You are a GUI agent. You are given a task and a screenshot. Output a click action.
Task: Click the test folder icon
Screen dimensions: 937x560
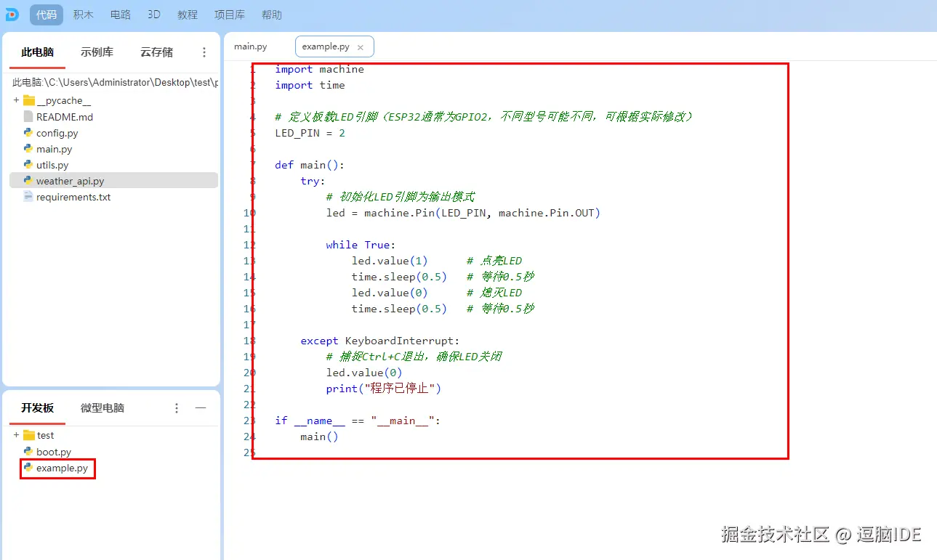[x=29, y=435]
